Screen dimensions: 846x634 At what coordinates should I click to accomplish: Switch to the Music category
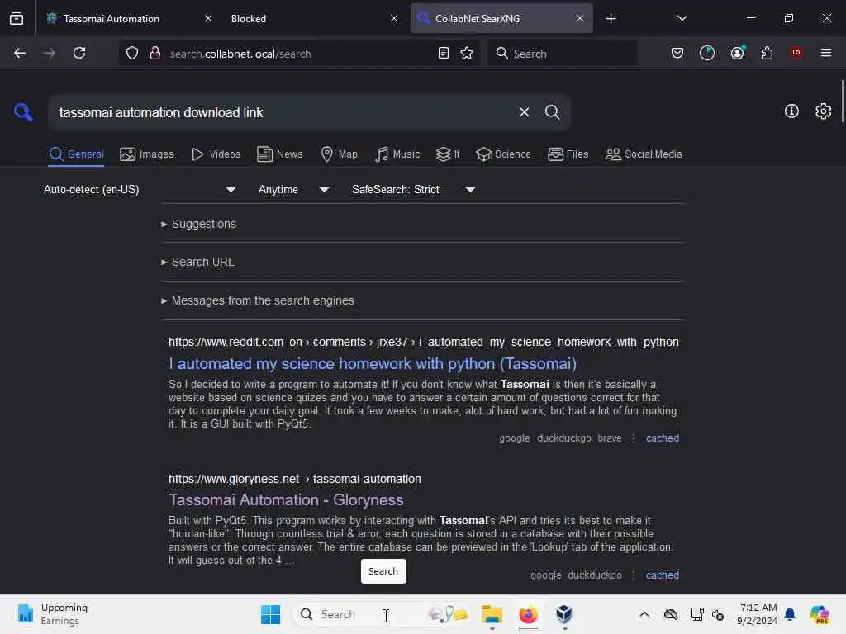pos(397,154)
